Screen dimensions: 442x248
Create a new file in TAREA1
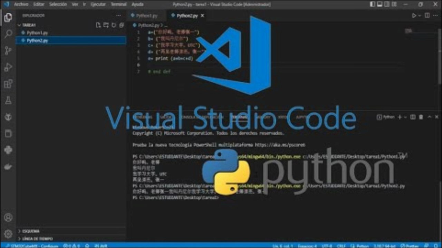pos(98,25)
